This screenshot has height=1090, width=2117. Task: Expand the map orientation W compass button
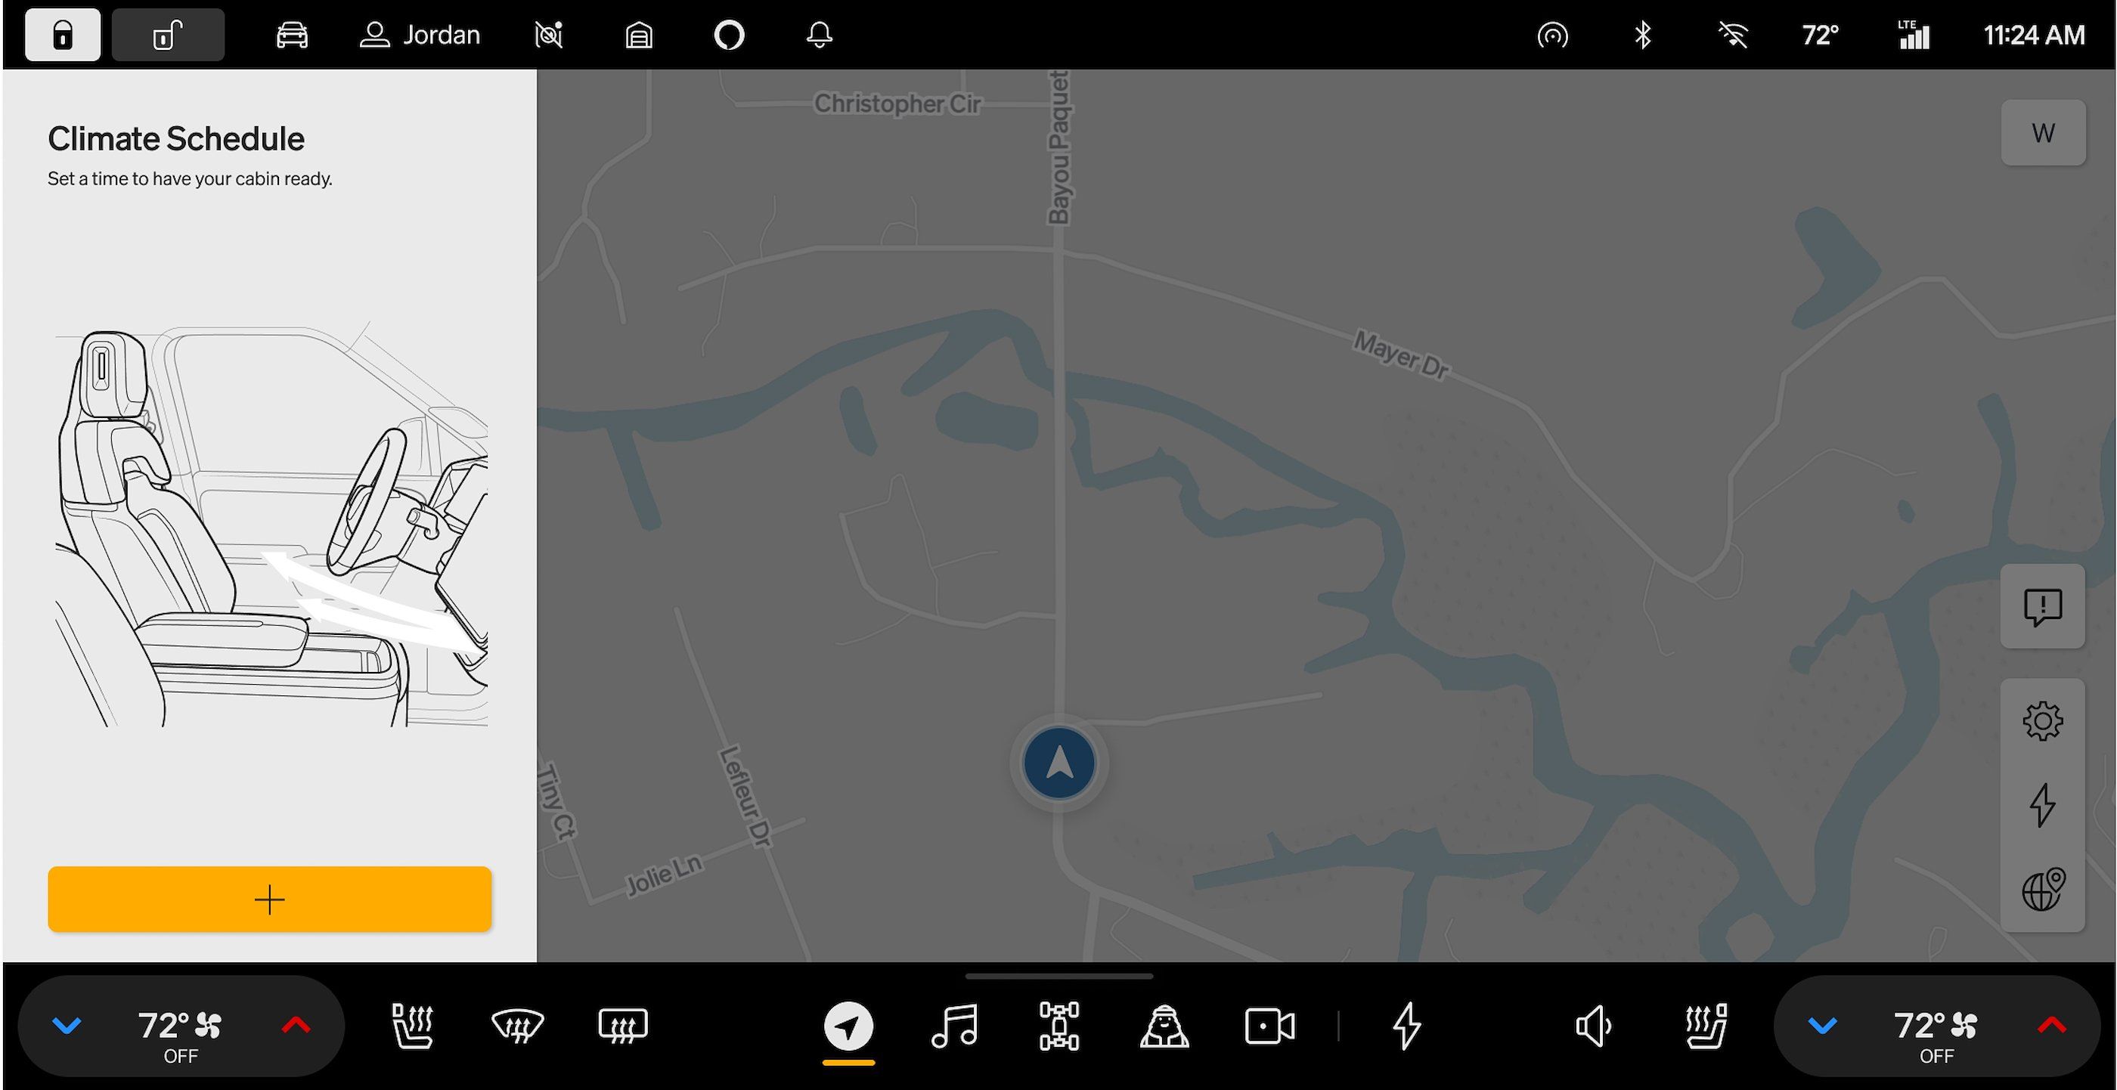point(2044,132)
